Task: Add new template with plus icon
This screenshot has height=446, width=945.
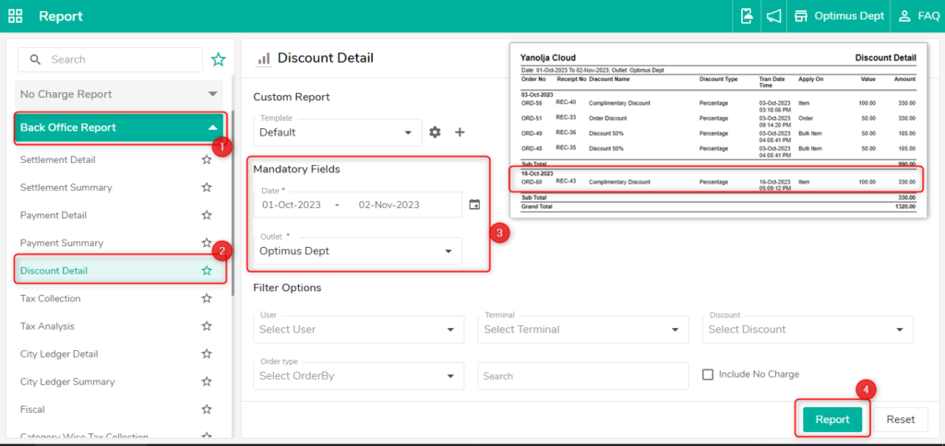Action: [460, 132]
